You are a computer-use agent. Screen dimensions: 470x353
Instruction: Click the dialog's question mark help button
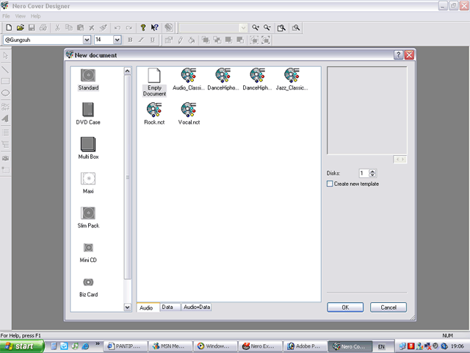click(398, 54)
